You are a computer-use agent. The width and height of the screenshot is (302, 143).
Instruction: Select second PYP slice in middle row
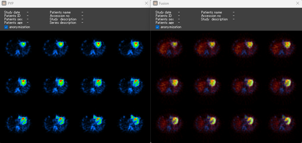[56, 86]
